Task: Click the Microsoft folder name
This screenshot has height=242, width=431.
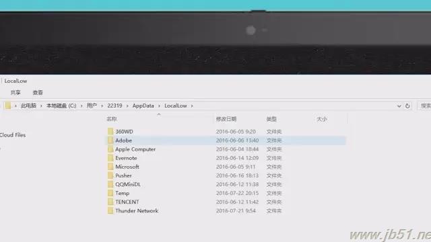Action: point(127,167)
